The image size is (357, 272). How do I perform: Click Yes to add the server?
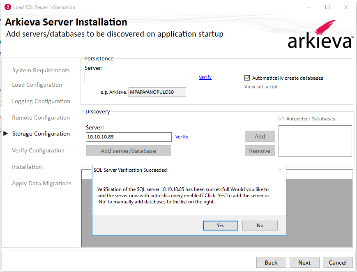[220, 226]
